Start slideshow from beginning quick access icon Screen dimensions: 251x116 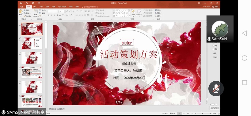39,3
